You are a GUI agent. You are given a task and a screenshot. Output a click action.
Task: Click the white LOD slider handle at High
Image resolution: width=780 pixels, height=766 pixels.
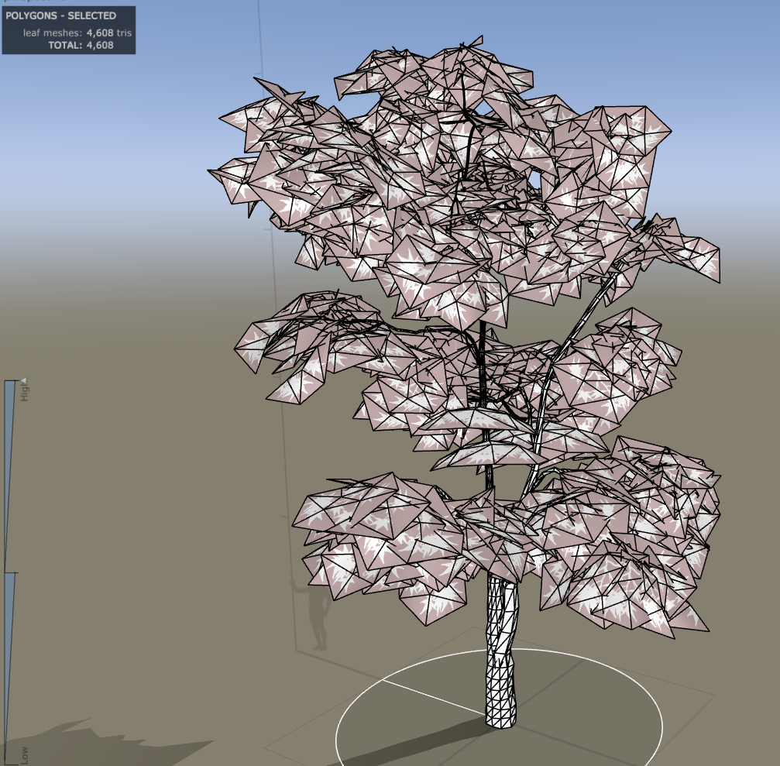[x=23, y=380]
